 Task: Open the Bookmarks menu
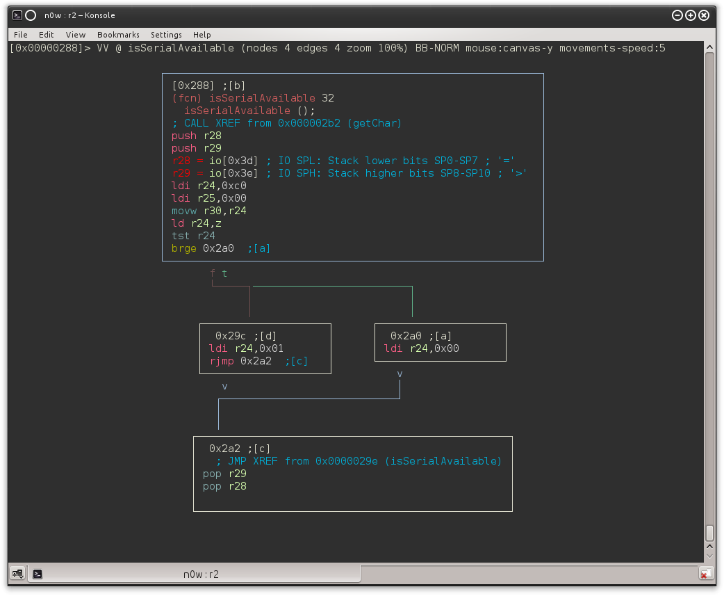pos(118,35)
